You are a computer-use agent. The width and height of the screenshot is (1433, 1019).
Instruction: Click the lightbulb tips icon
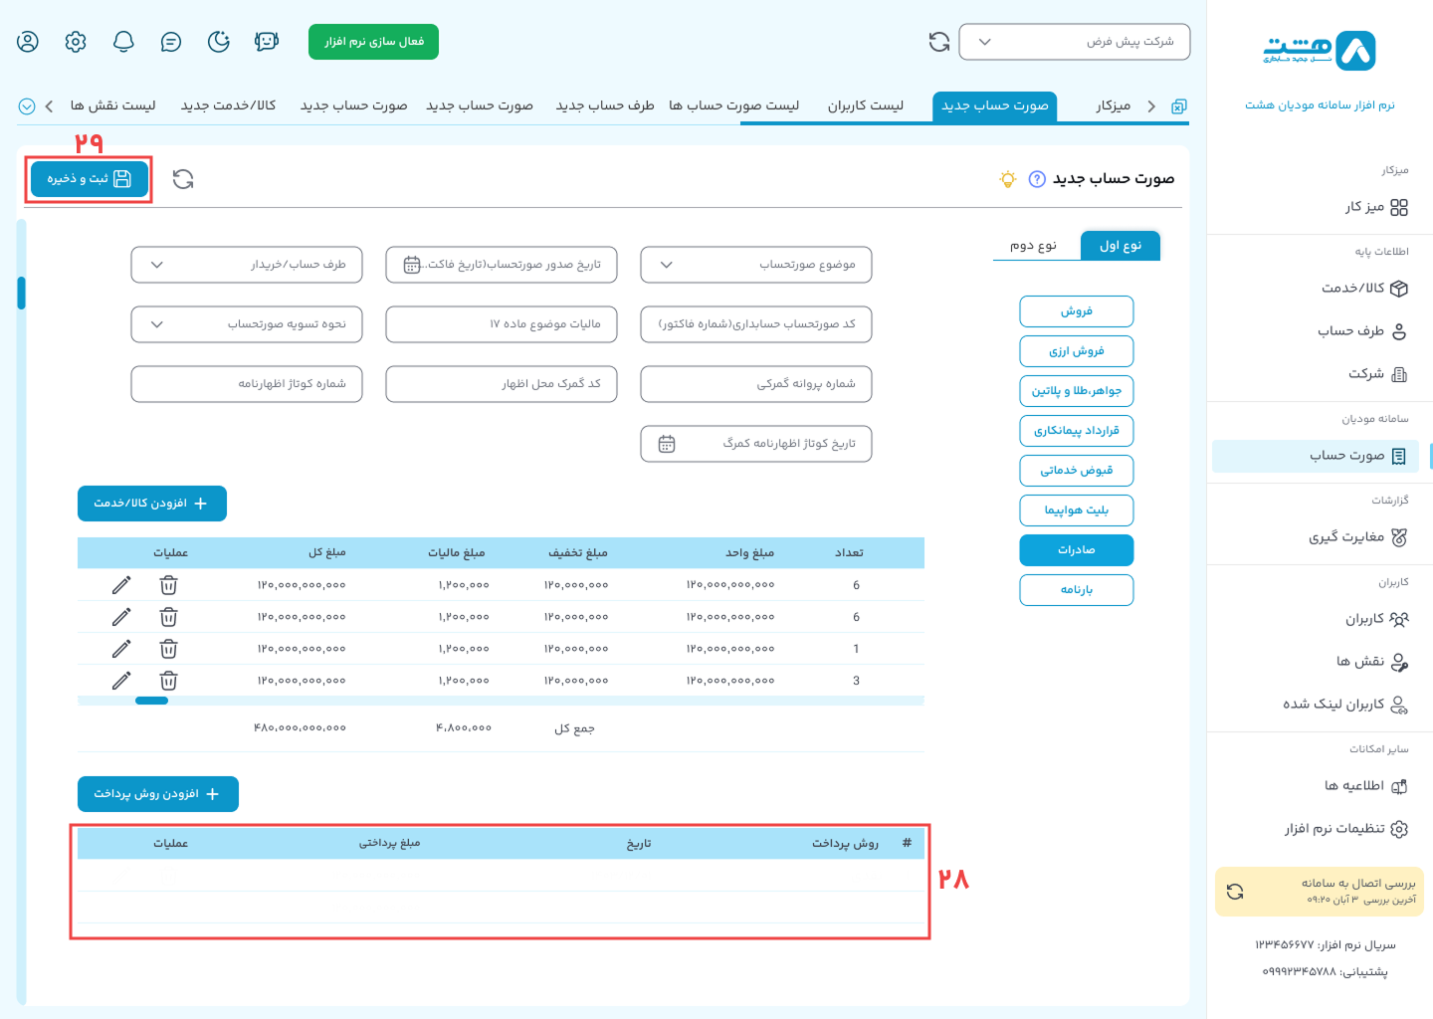click(1008, 179)
